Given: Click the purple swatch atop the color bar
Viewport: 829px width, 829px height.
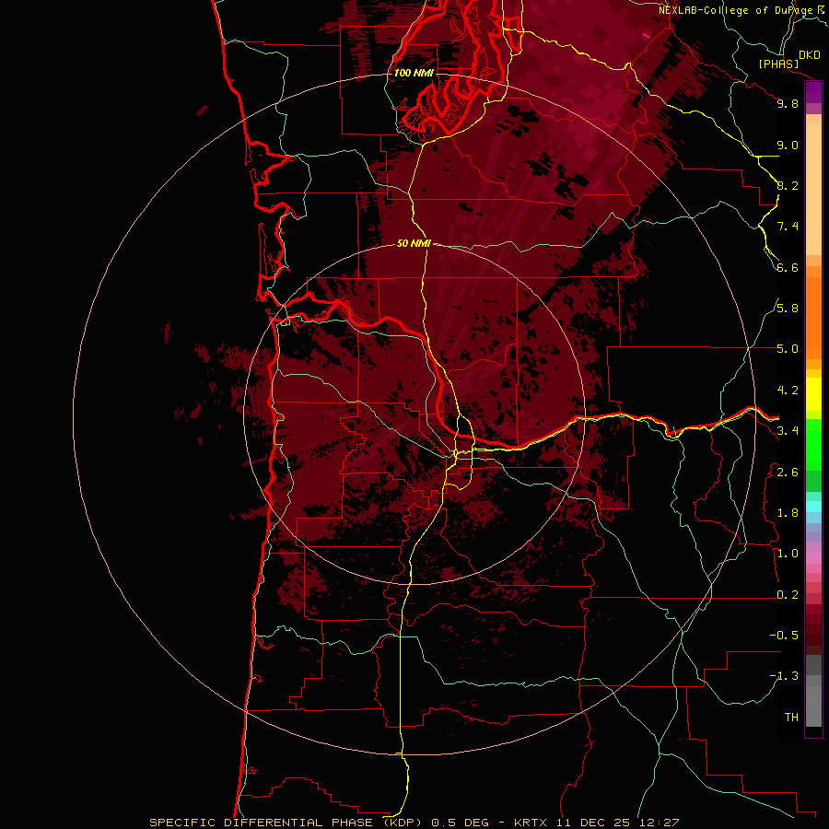Looking at the screenshot, I should pos(813,92).
